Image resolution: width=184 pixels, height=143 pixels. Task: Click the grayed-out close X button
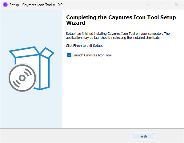[x=177, y=5]
